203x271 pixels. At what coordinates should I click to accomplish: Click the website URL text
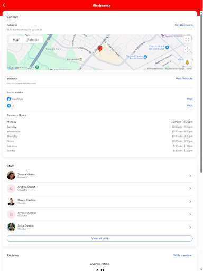coord(21,83)
